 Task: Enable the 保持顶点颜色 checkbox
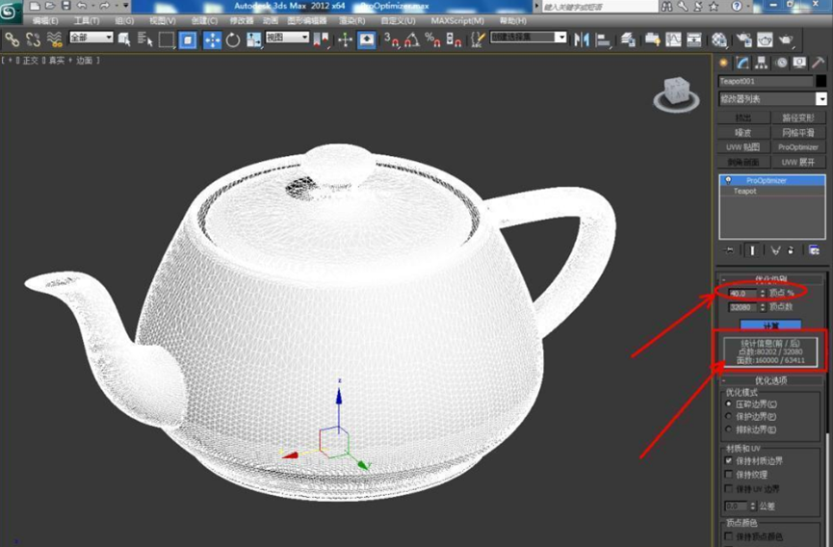click(729, 536)
